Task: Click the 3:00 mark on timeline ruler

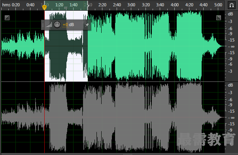Action: coord(131,5)
